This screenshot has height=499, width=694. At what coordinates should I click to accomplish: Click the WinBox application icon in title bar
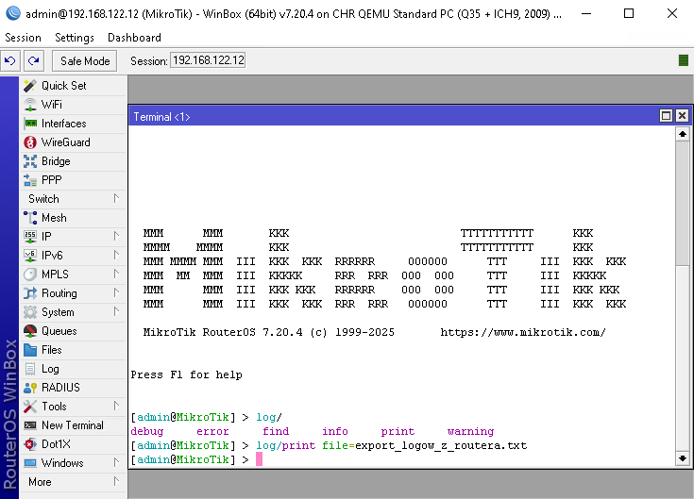tap(13, 13)
